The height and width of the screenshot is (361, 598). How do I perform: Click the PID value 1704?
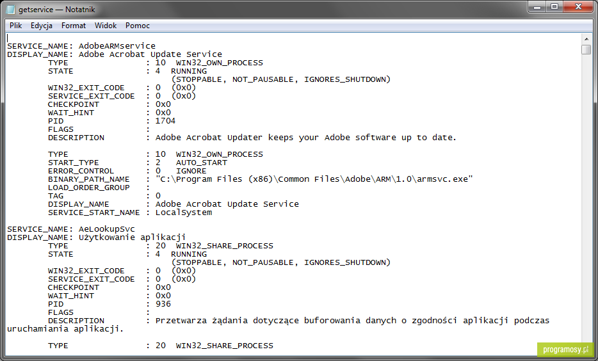pyautogui.click(x=165, y=121)
